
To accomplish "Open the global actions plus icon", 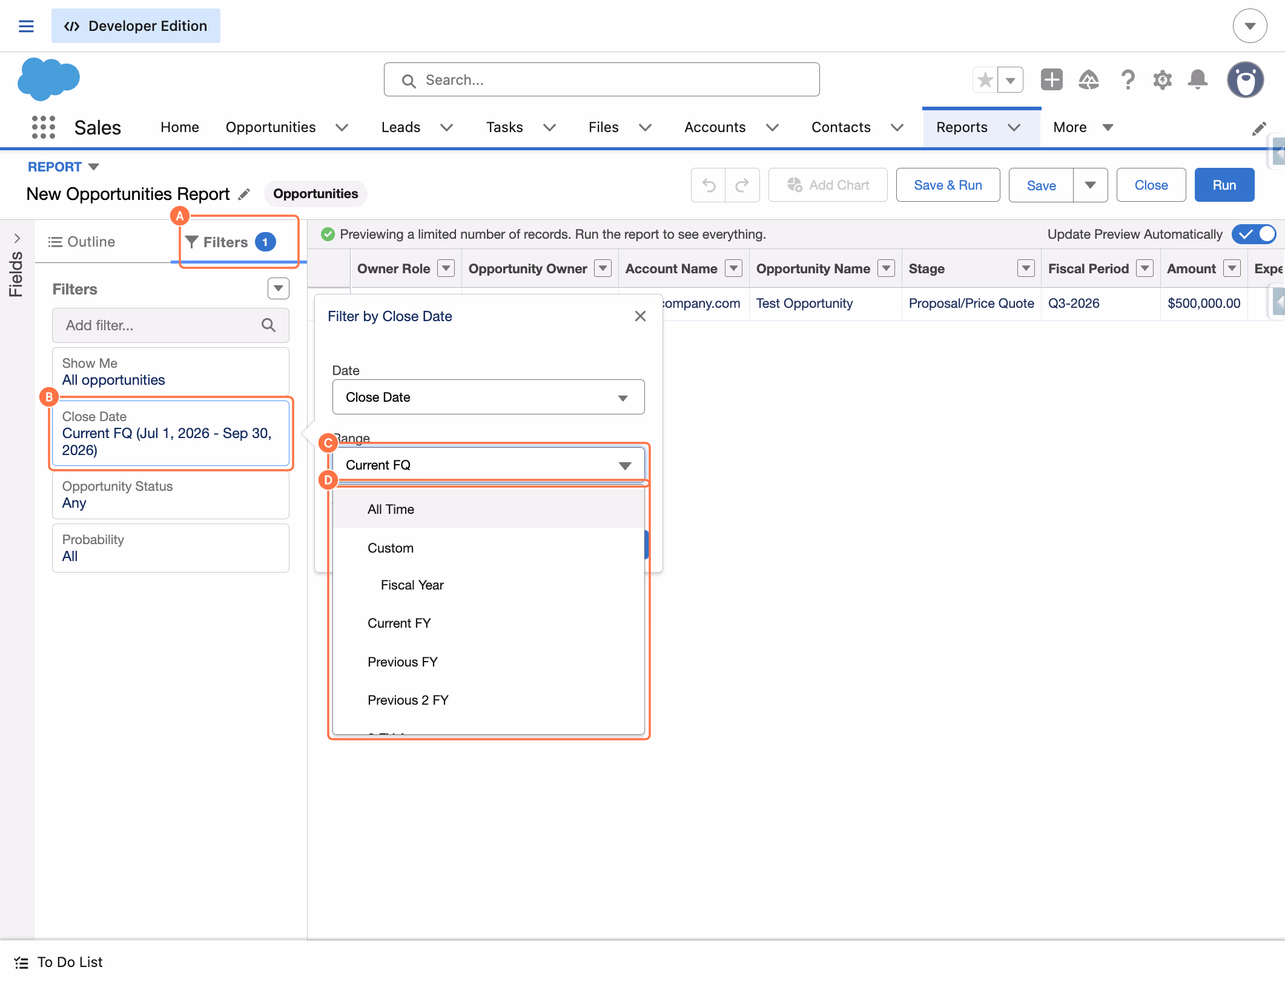I will tap(1052, 79).
